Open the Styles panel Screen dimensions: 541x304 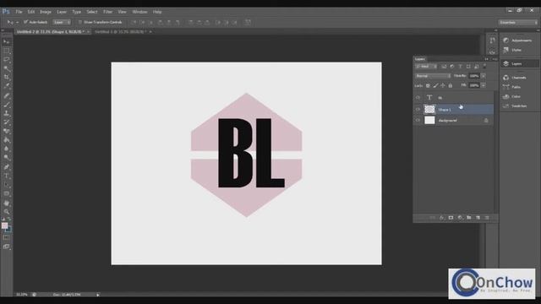519,50
